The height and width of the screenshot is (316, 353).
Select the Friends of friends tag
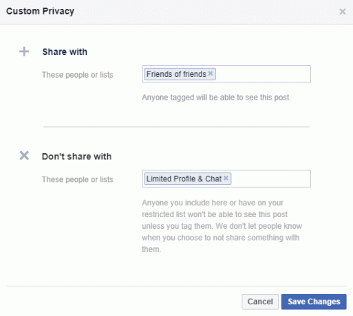[x=176, y=74]
